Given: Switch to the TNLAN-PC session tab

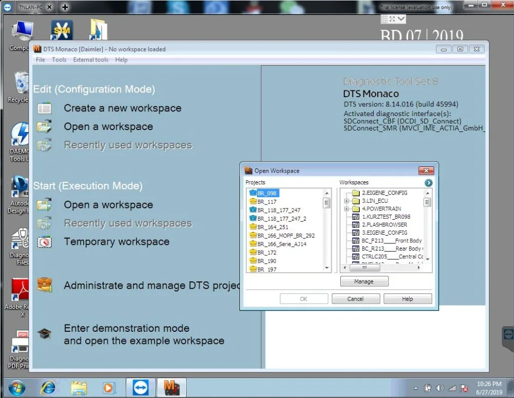Looking at the screenshot, I should pyautogui.click(x=30, y=7).
